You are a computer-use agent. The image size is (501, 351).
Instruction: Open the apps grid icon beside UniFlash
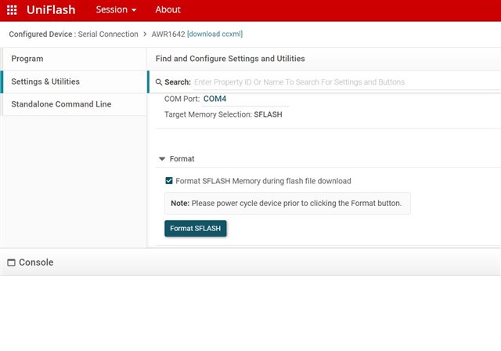coord(12,10)
